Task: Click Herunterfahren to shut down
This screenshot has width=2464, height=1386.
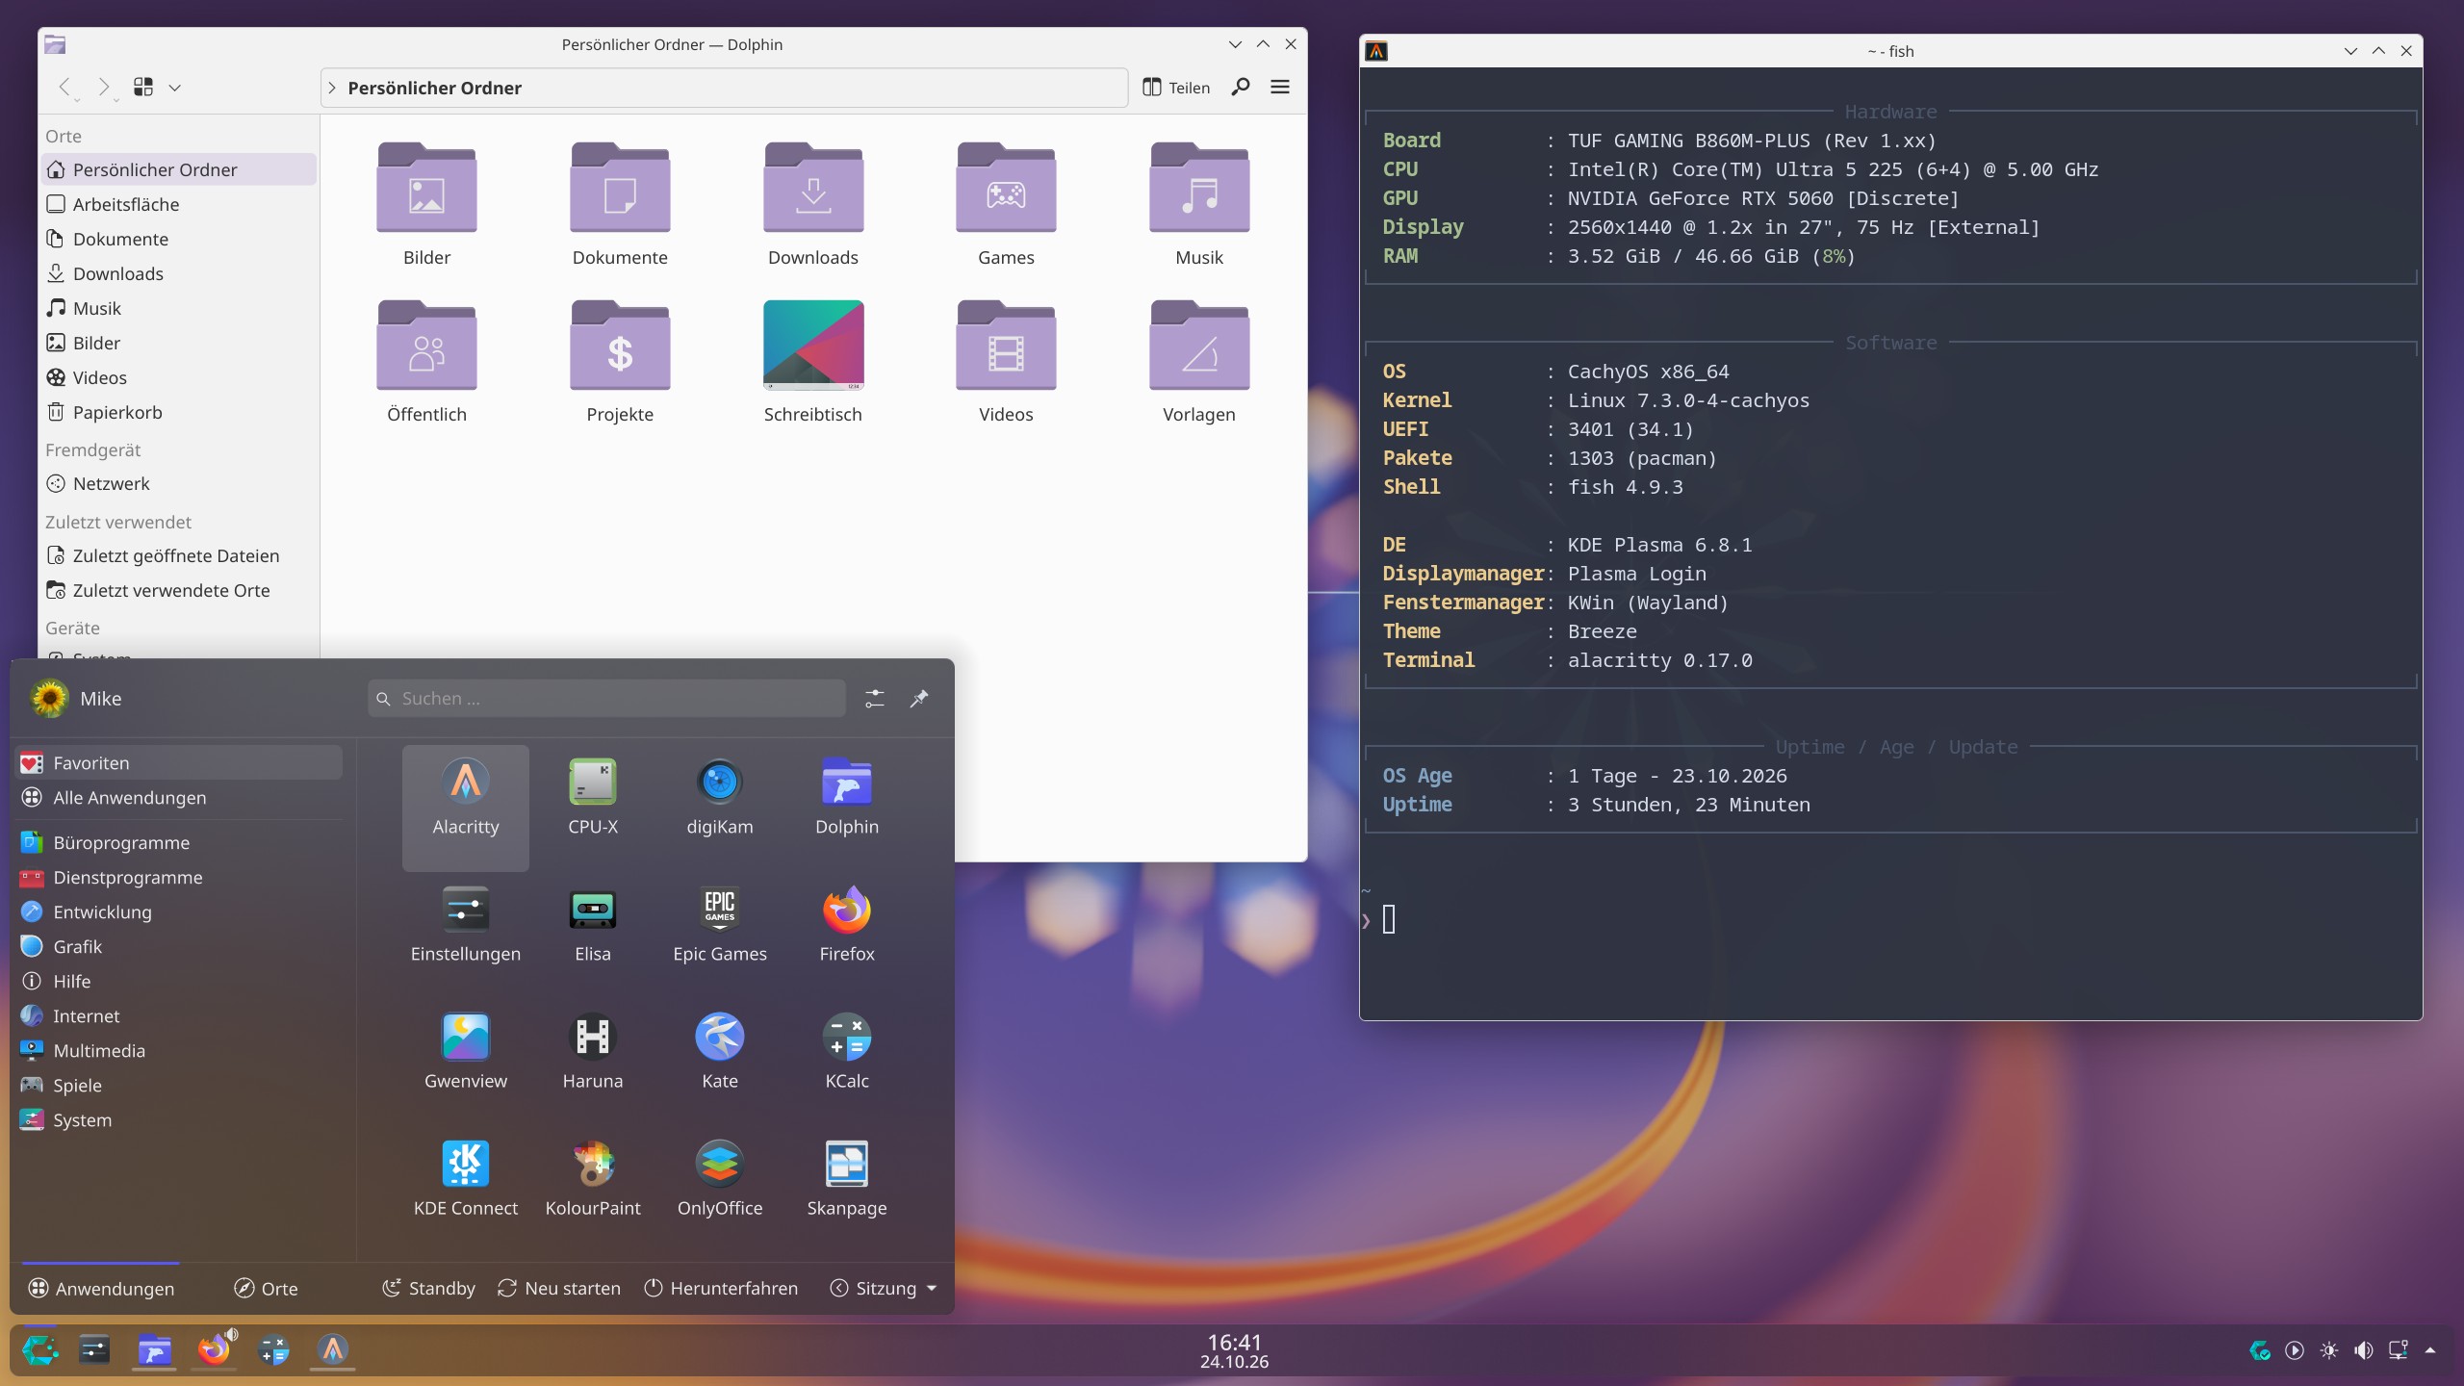Action: point(721,1288)
